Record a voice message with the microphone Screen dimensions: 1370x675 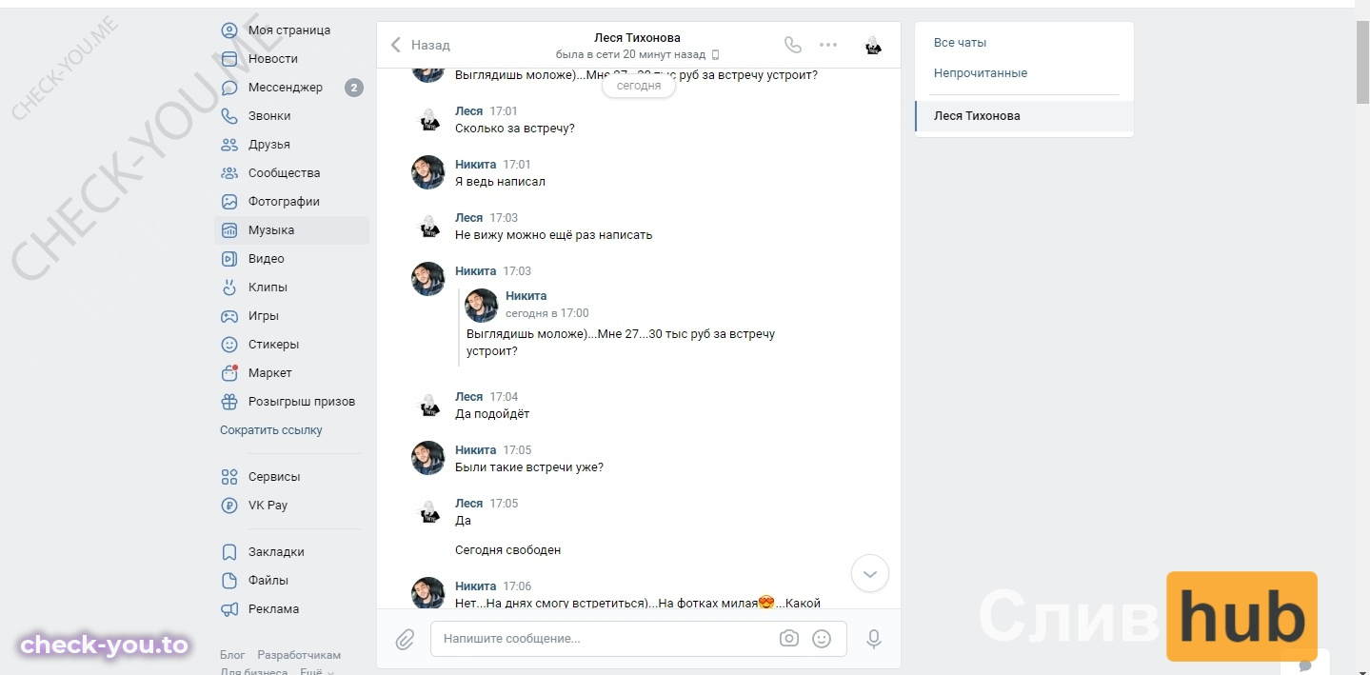[x=874, y=639]
